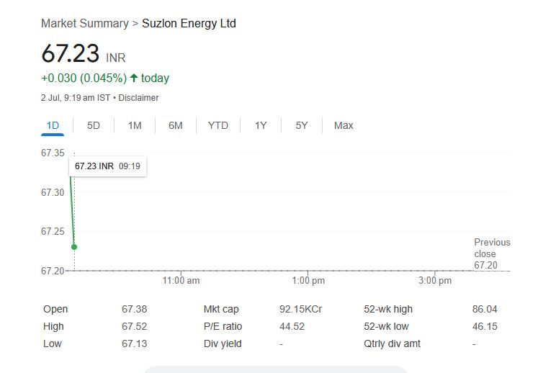This screenshot has width=543, height=373.
Task: Switch to the 5D chart tab
Action: pyautogui.click(x=94, y=125)
